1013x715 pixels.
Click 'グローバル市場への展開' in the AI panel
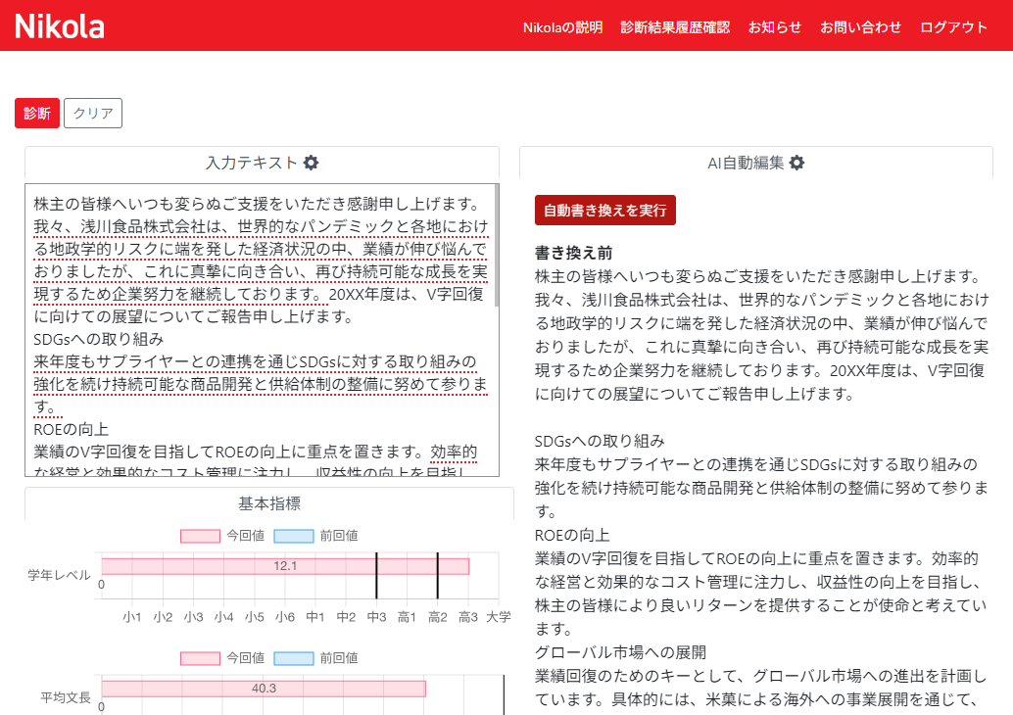pos(620,652)
